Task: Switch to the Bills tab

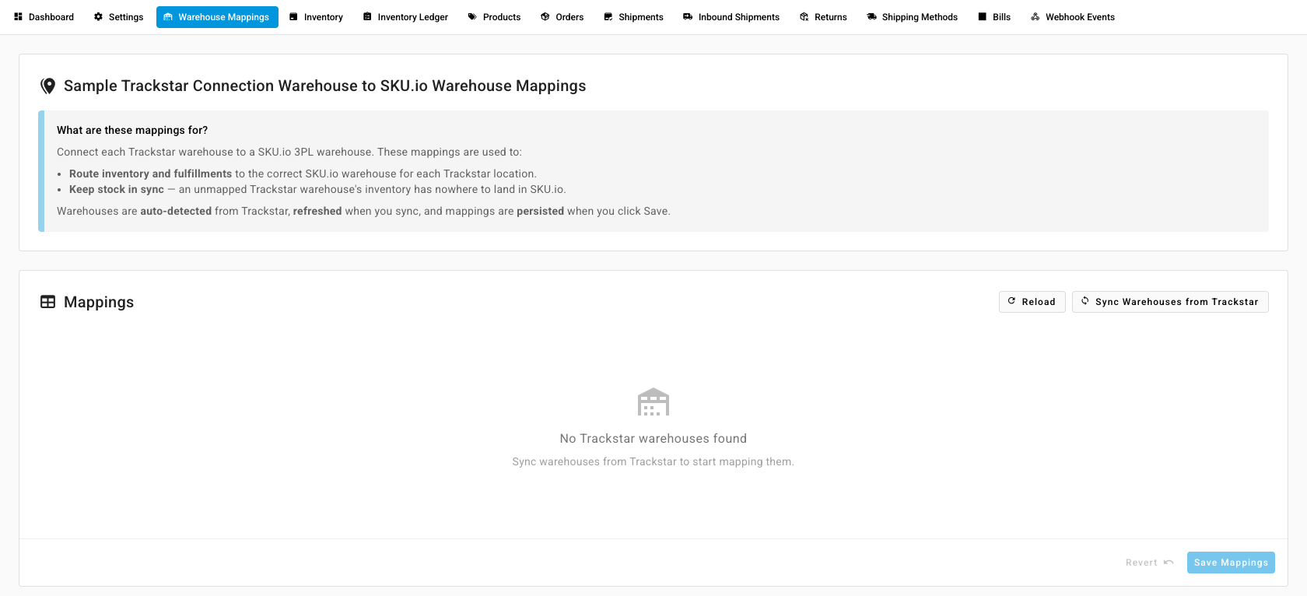Action: 995,17
